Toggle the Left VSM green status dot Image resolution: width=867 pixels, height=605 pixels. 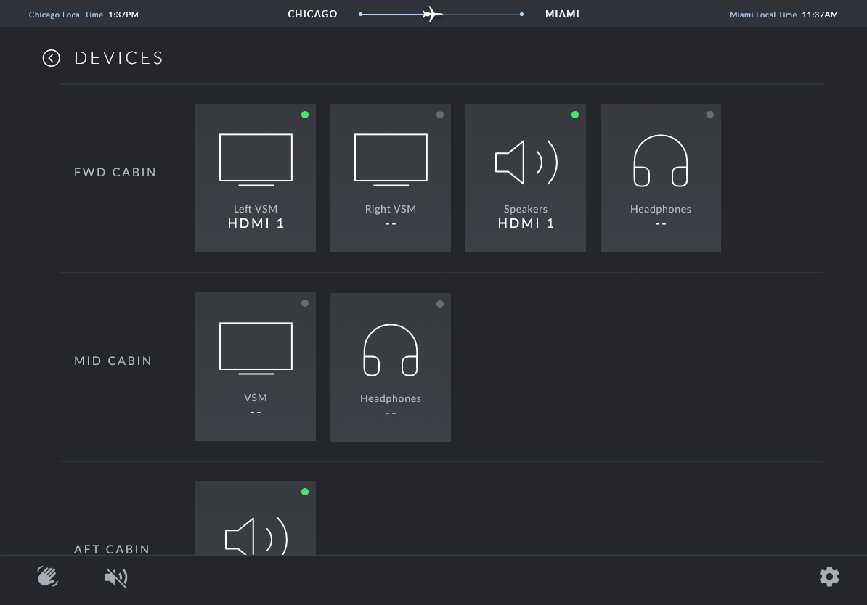coord(305,115)
